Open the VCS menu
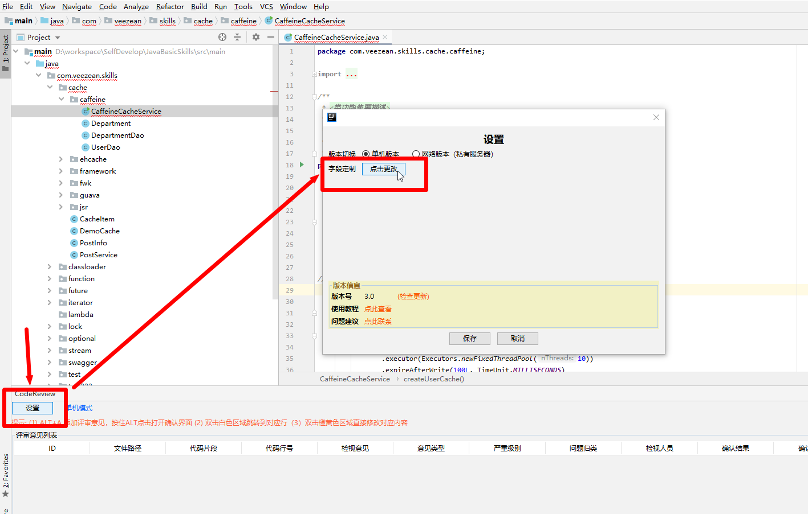808x514 pixels. [x=266, y=7]
